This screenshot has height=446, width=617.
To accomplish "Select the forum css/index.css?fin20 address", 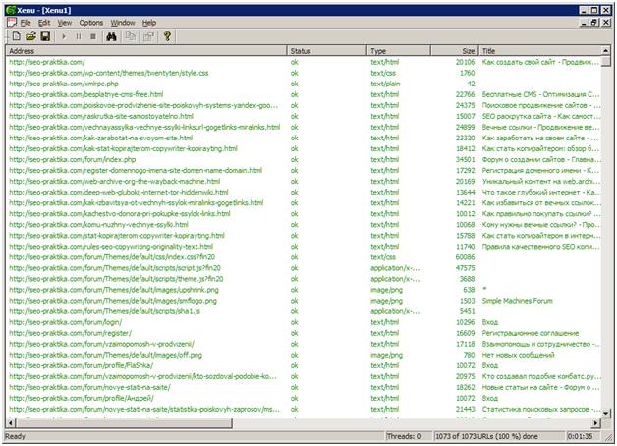I will pyautogui.click(x=112, y=257).
